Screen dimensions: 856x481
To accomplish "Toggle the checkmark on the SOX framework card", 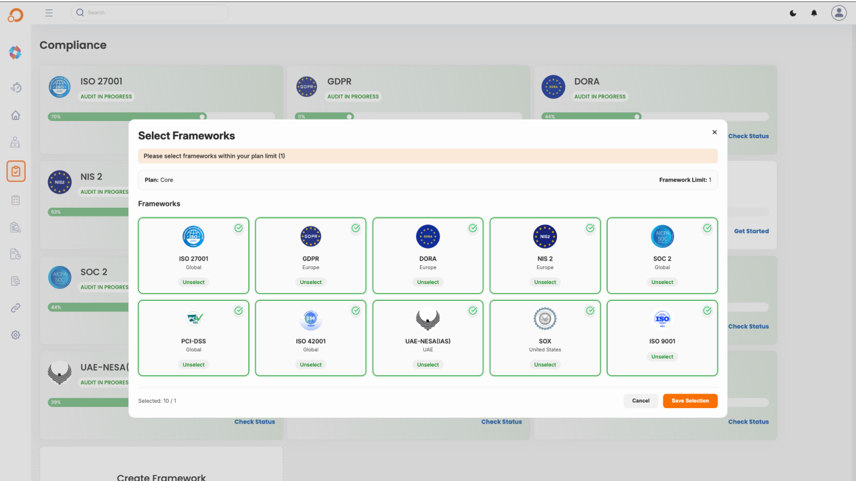I will [x=590, y=311].
